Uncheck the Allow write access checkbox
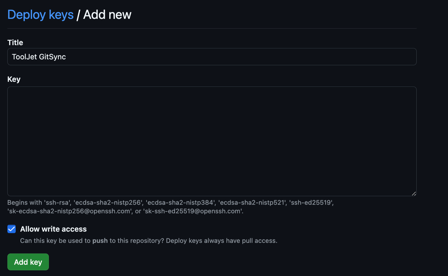The image size is (448, 276). tap(12, 229)
